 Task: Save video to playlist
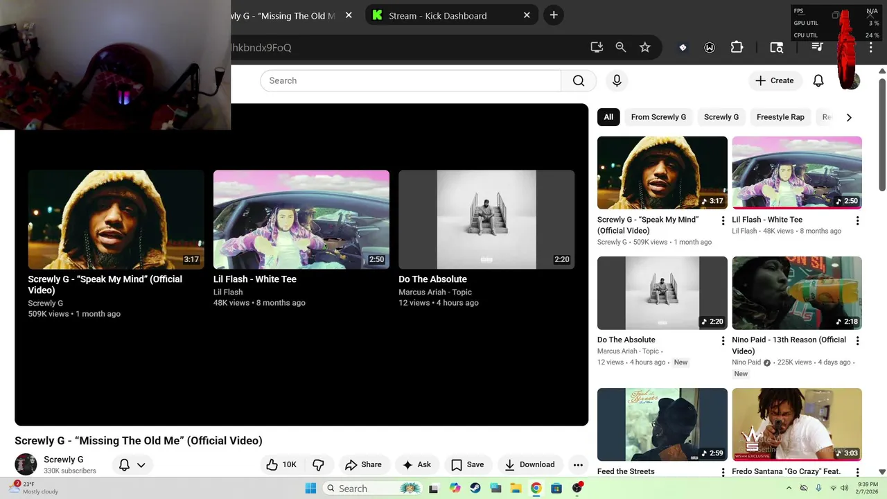tap(468, 464)
